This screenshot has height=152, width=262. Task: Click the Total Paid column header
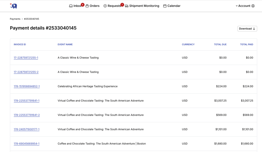(246, 44)
